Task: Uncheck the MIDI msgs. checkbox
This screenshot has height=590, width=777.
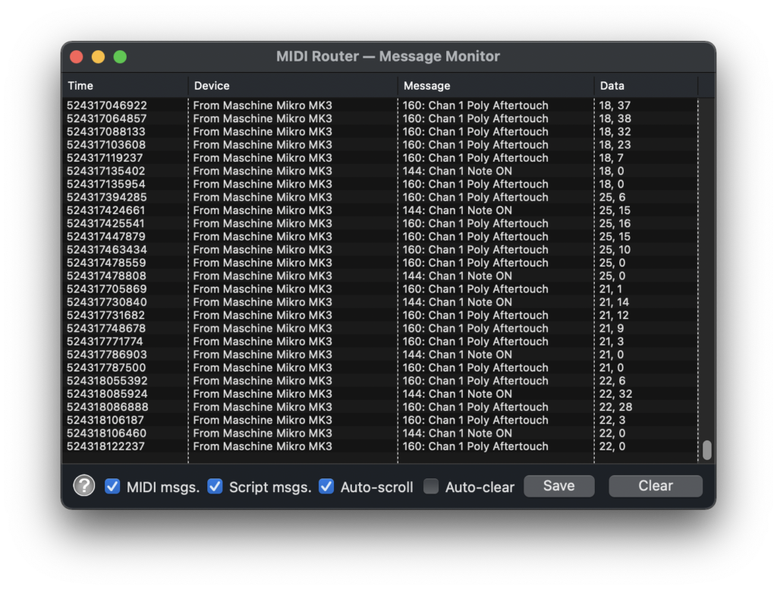Action: coord(112,487)
